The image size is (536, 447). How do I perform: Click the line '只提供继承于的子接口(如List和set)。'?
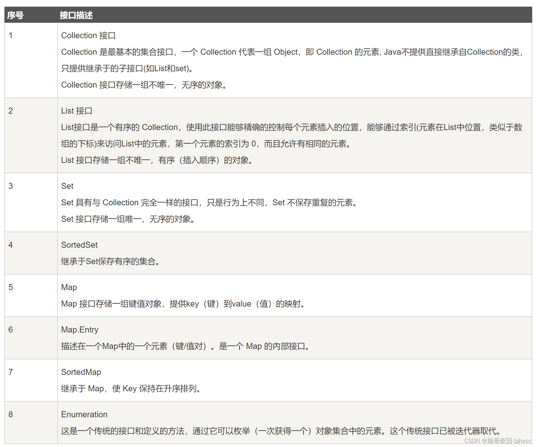[x=127, y=68]
